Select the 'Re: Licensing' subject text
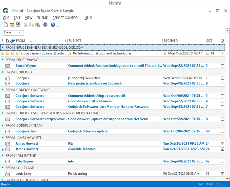Image resolution: width=230 pixels, height=187 pixels. (x=77, y=174)
